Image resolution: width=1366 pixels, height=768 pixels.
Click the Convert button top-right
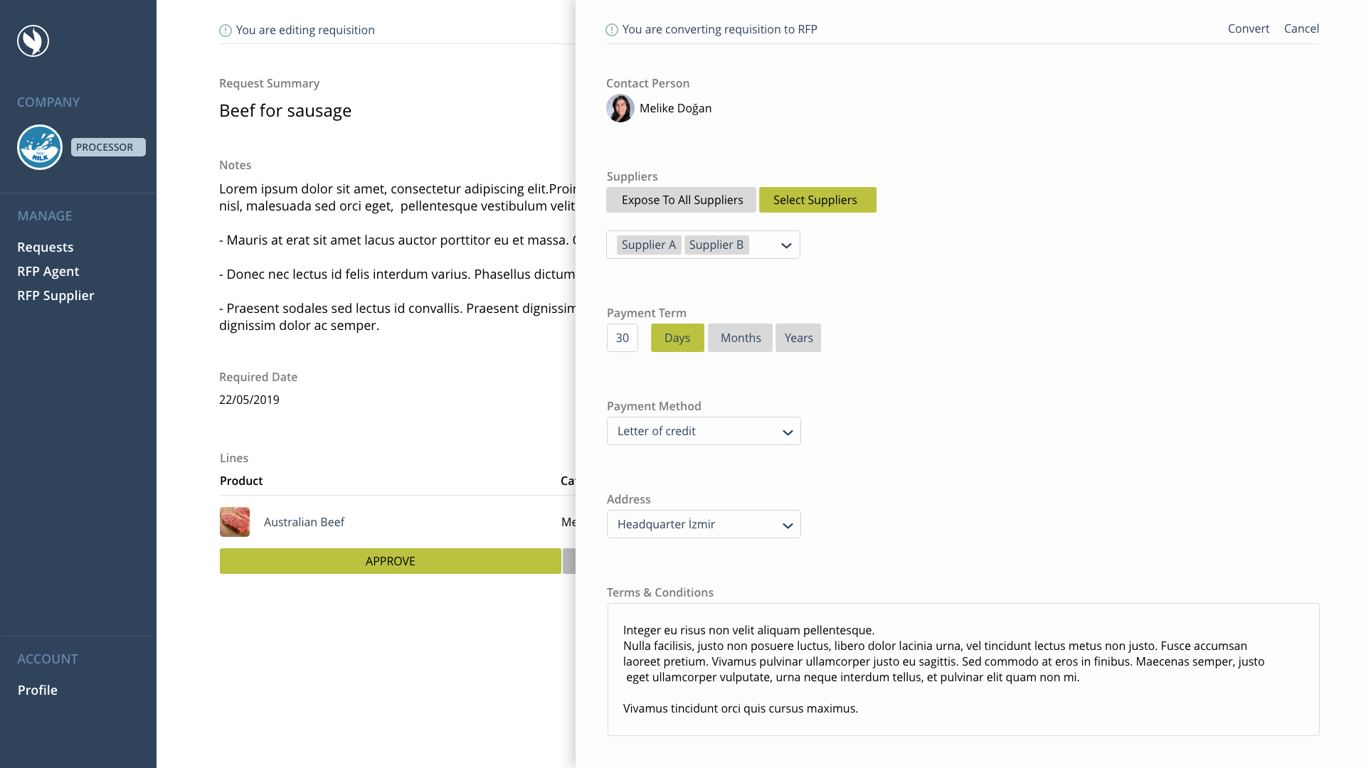1249,28
